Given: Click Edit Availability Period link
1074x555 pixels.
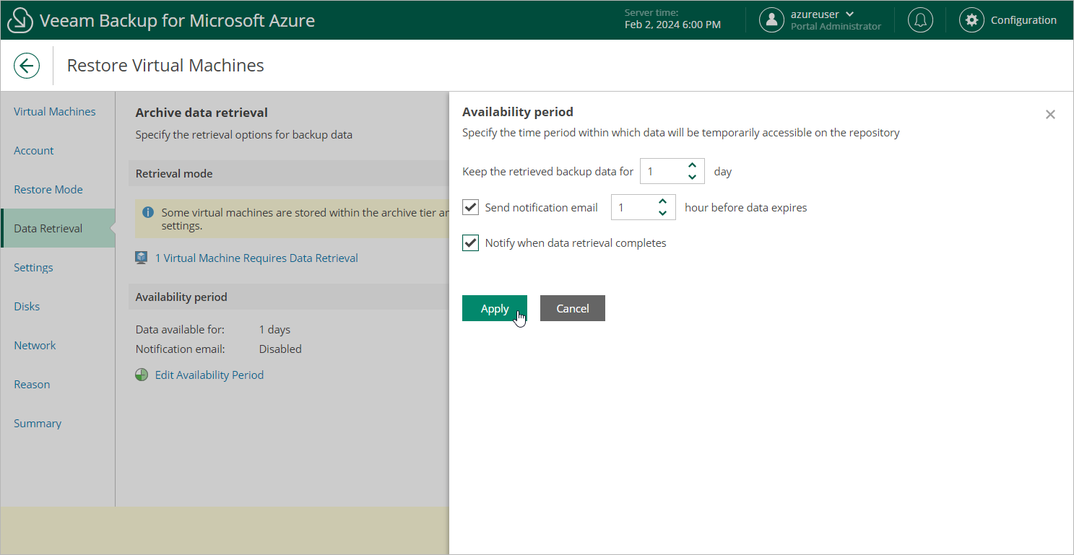Looking at the screenshot, I should click(x=209, y=375).
